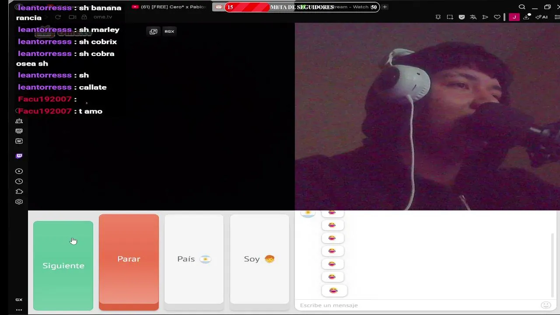Add bookmark with the heart icon
Image resolution: width=560 pixels, height=315 pixels.
click(497, 17)
